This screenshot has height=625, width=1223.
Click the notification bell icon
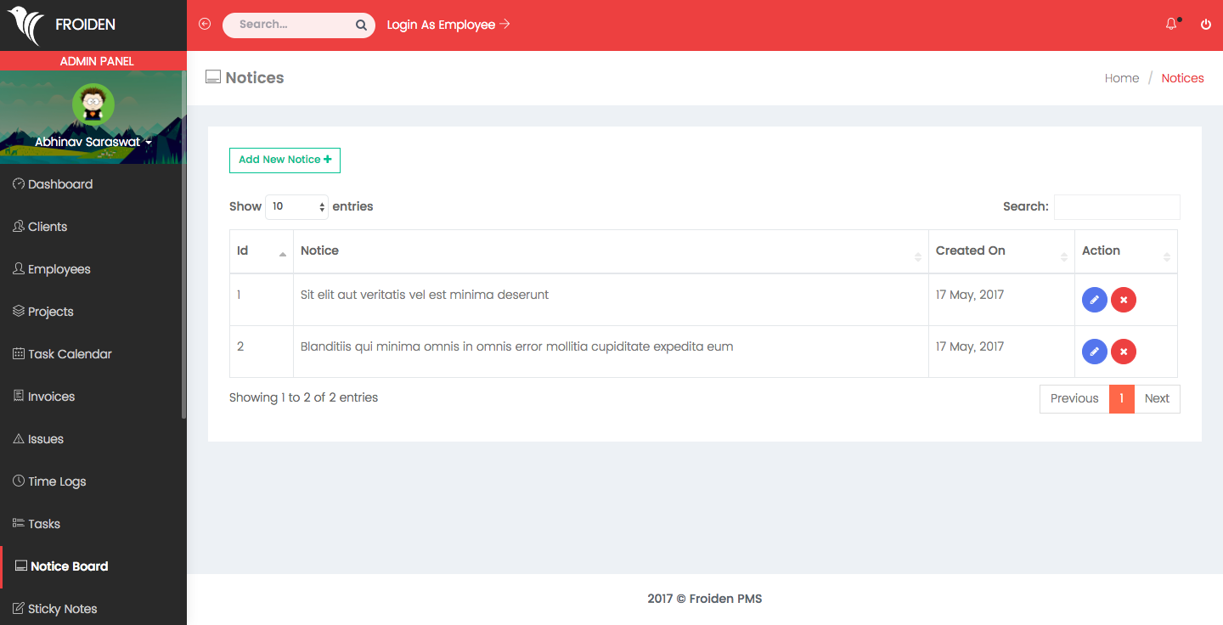coord(1171,25)
